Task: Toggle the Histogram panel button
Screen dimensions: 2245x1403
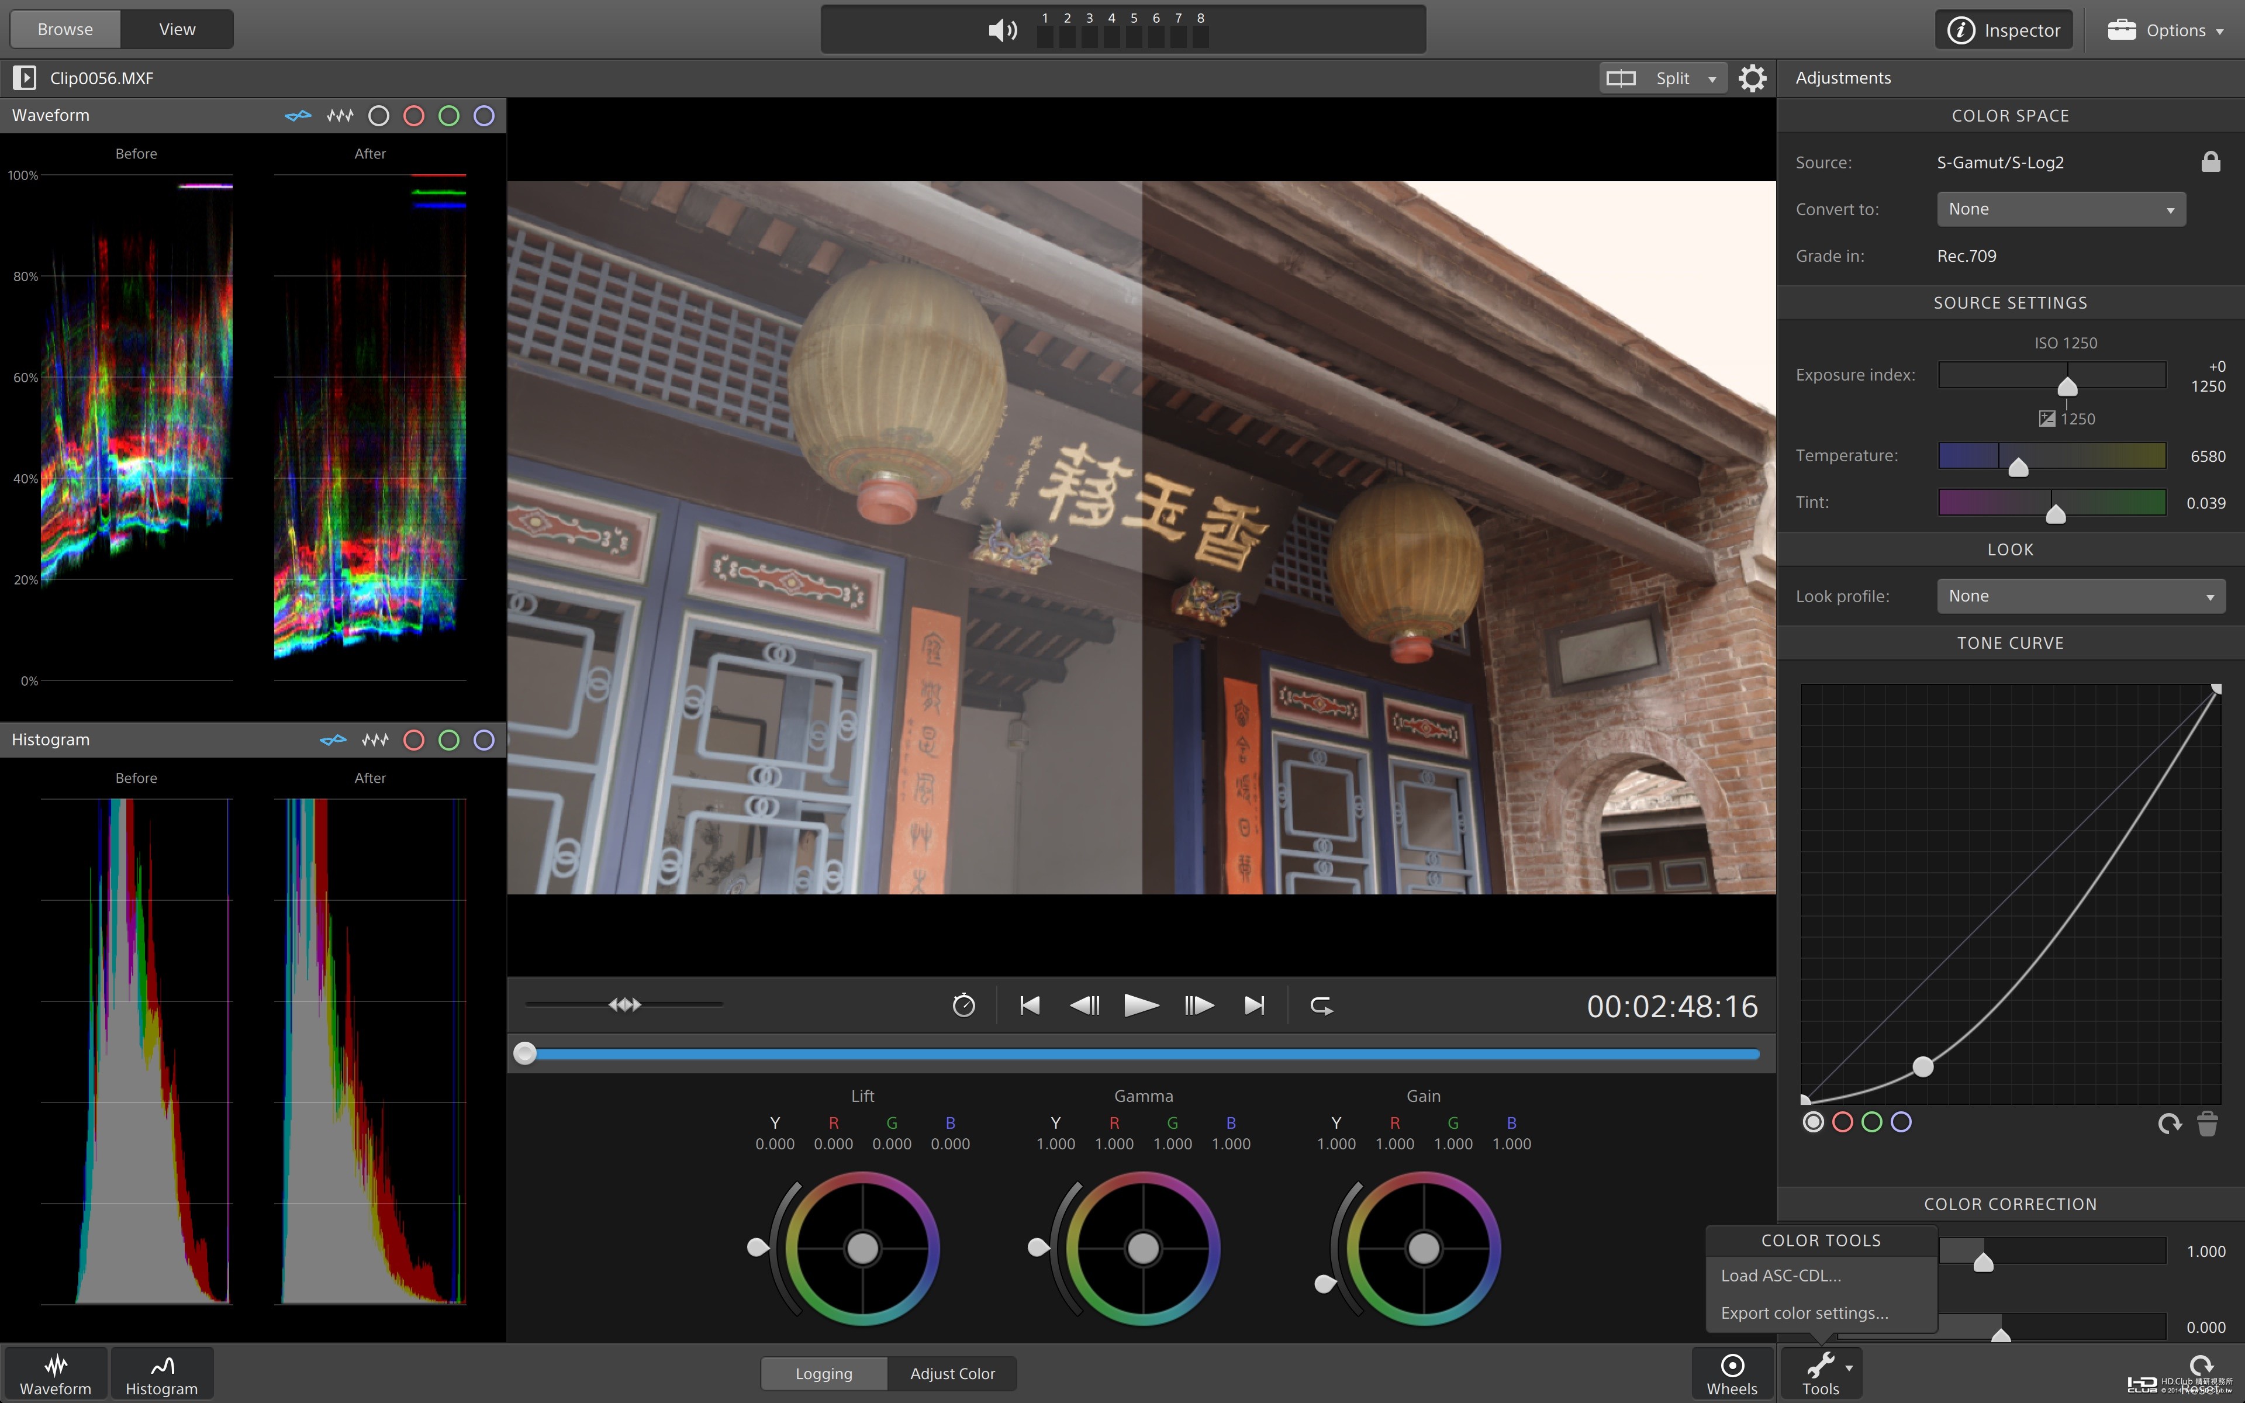Action: point(161,1374)
